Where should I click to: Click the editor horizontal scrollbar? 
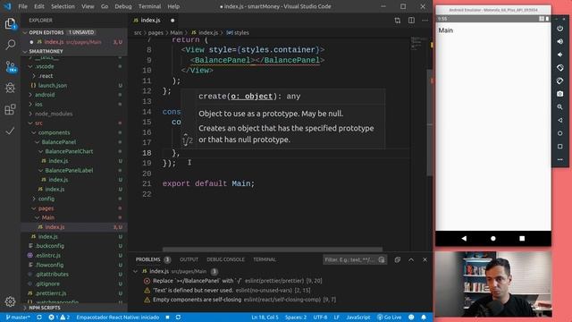coord(273,250)
